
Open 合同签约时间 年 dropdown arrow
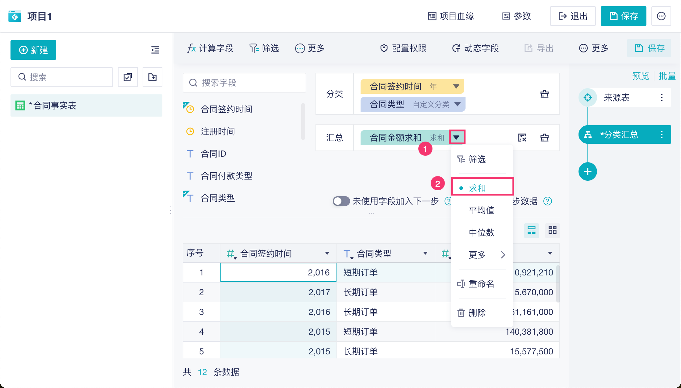click(456, 86)
